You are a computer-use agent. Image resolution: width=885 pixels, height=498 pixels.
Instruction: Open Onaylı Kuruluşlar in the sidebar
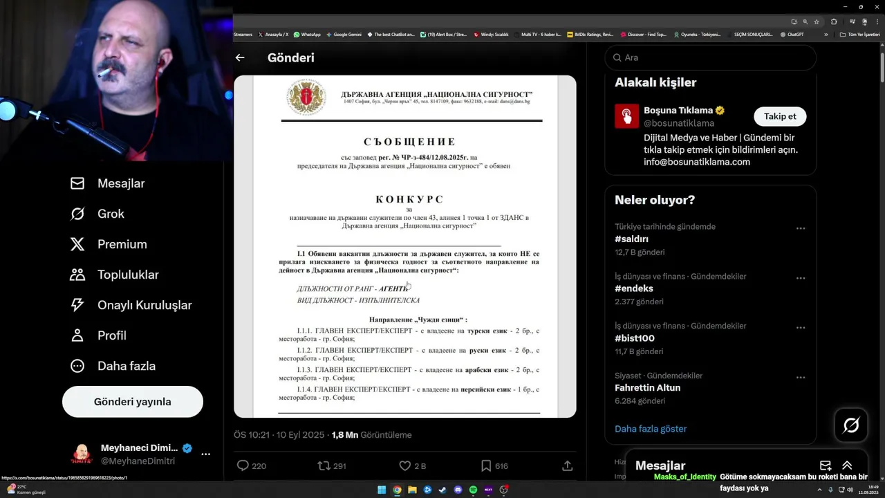[x=131, y=305]
